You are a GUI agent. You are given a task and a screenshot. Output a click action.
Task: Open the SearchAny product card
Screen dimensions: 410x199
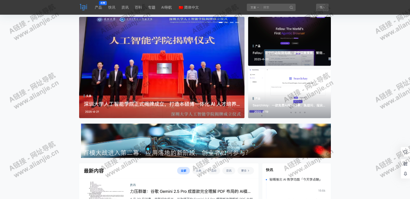[x=289, y=94]
